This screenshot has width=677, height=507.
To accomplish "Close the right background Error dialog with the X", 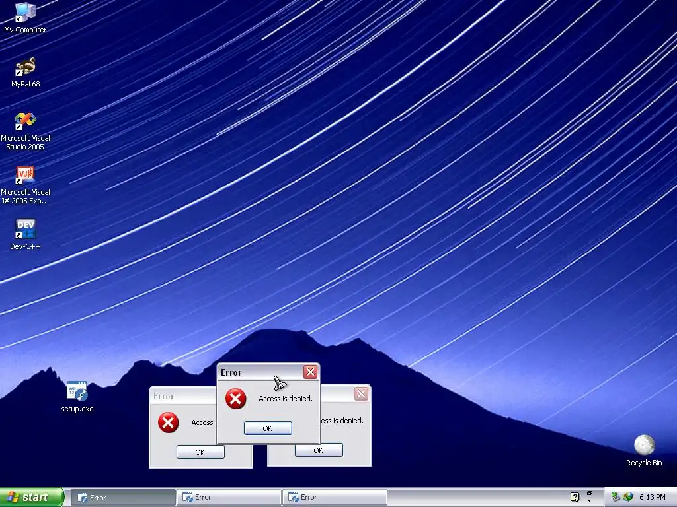I will click(361, 393).
